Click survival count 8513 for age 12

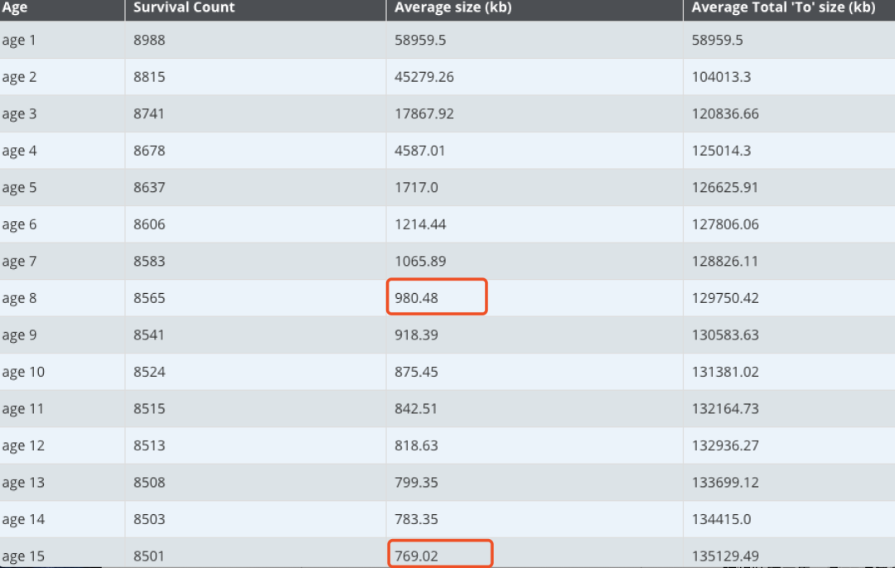pos(149,445)
